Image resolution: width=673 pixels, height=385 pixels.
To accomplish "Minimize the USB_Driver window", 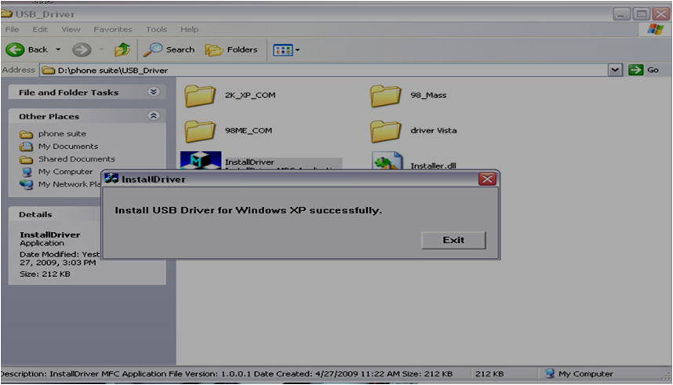I will click(x=620, y=14).
